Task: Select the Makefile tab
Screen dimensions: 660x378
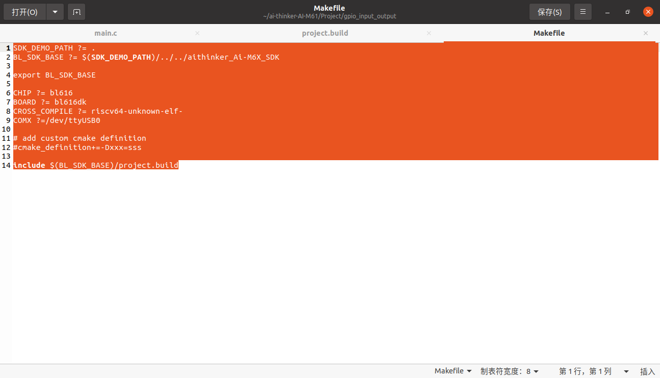Action: pos(549,33)
